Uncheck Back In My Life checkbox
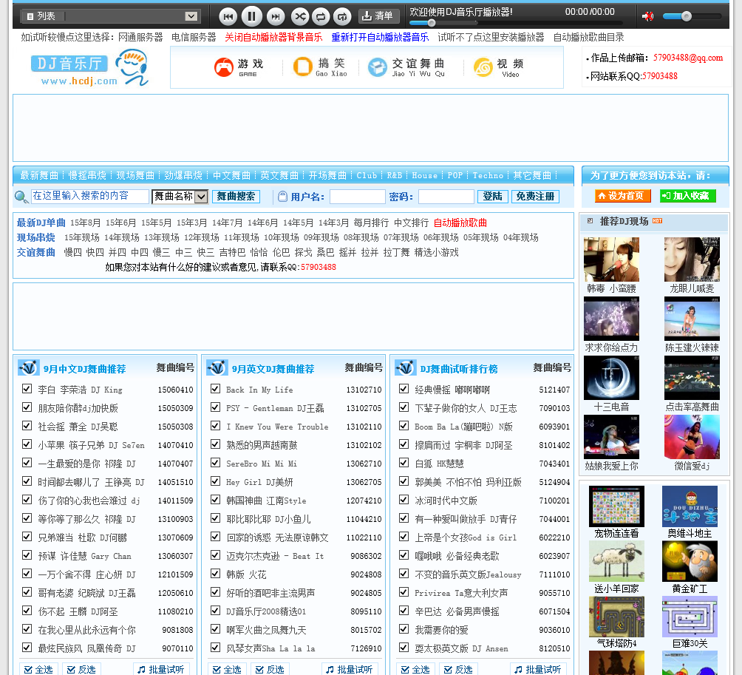This screenshot has width=742, height=675. coord(215,389)
